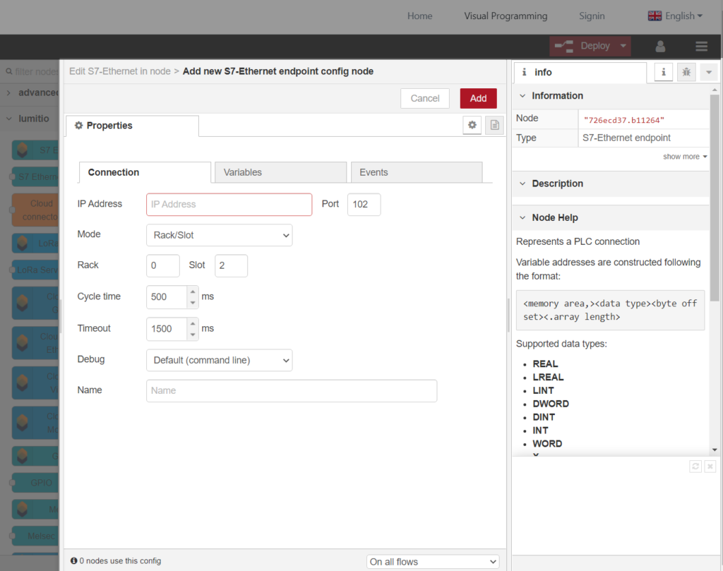The width and height of the screenshot is (723, 571).
Task: Click the node ID "726ecd37.b11264"
Action: point(624,120)
